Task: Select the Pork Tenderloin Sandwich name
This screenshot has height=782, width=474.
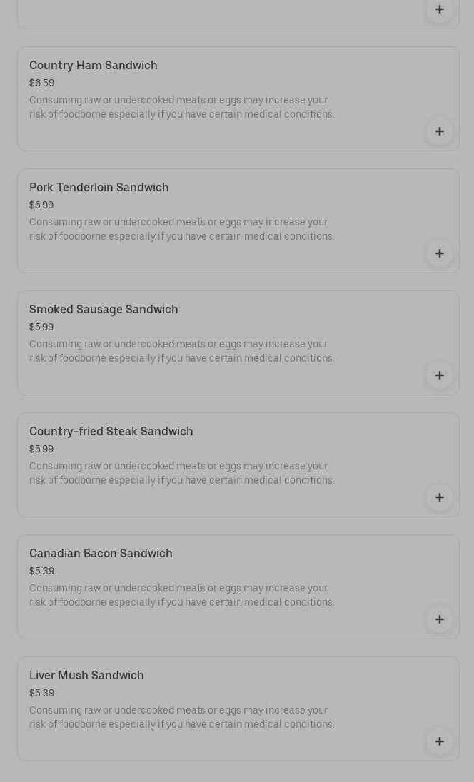Action: coord(99,188)
